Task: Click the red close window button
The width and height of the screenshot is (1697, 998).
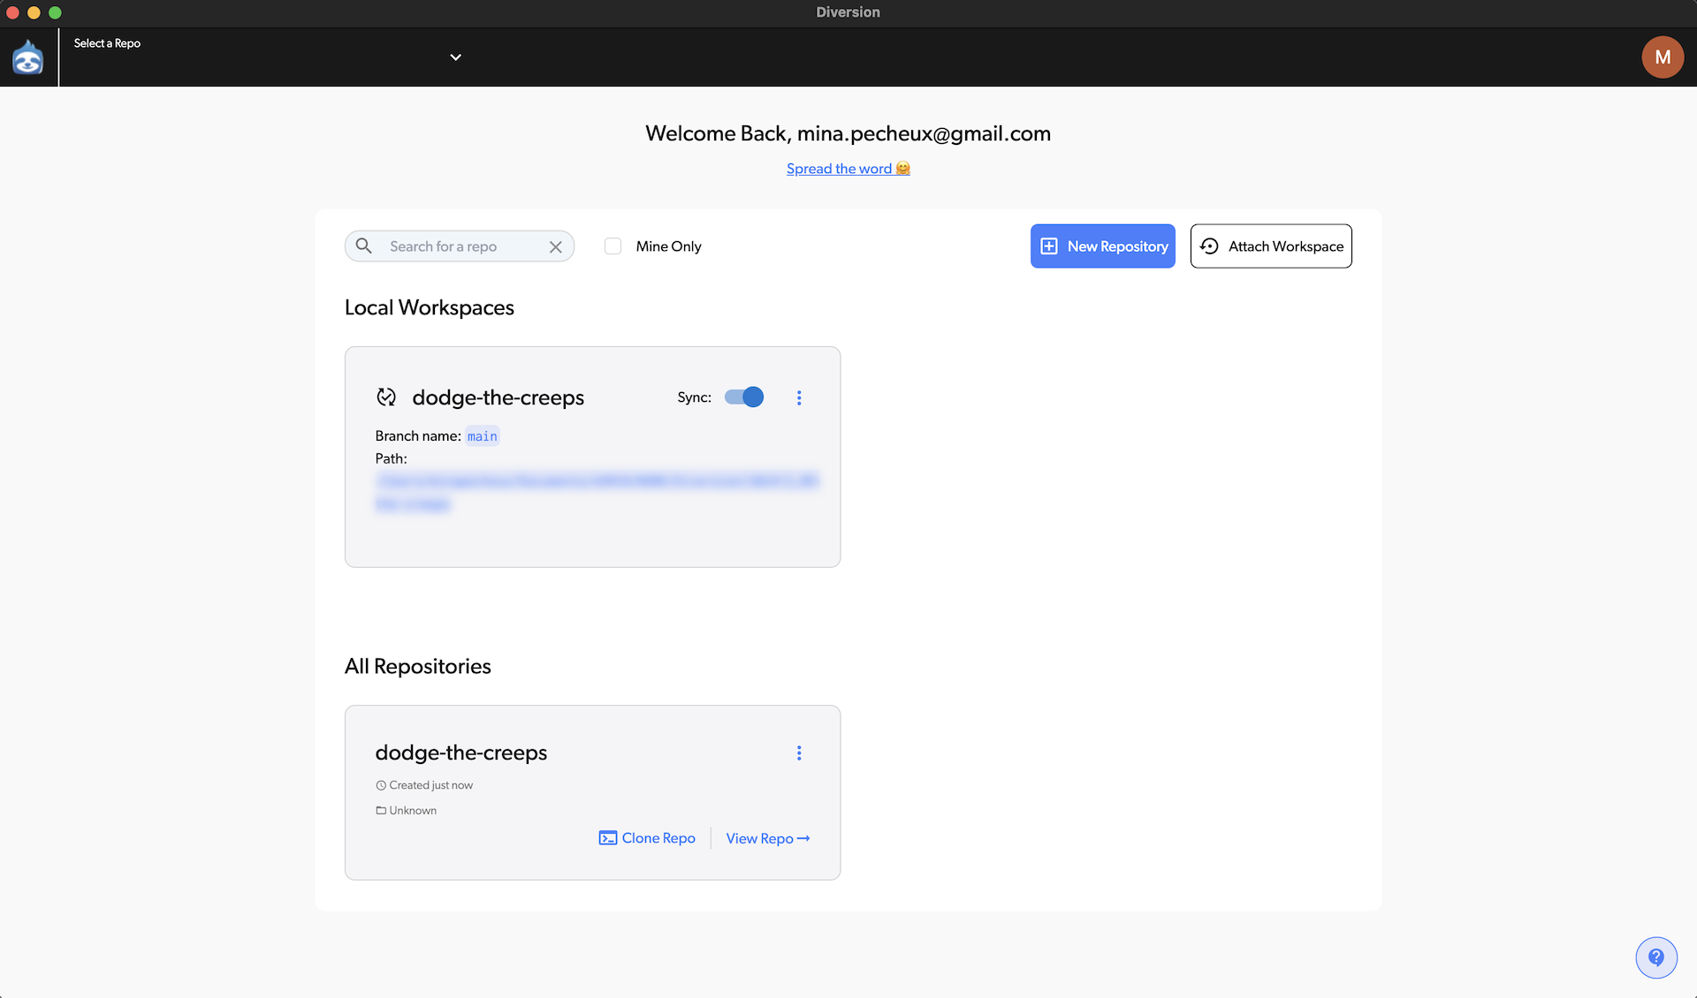Action: pyautogui.click(x=12, y=12)
